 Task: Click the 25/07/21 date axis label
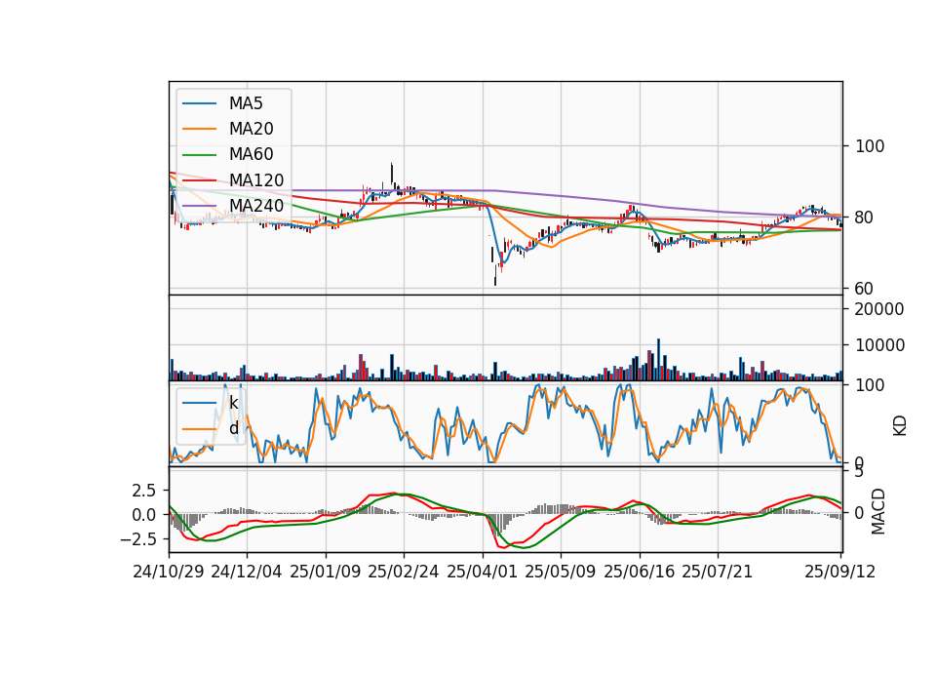click(x=718, y=572)
